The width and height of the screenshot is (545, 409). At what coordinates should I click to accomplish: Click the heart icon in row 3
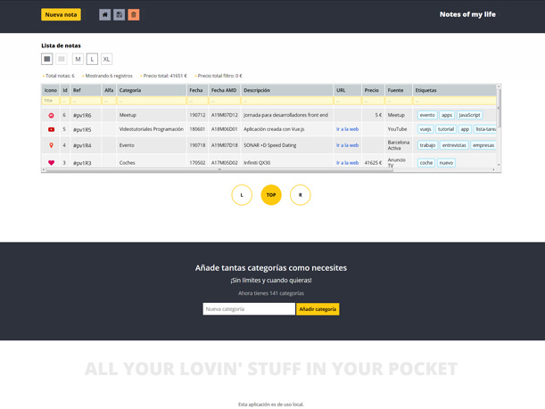coord(51,163)
